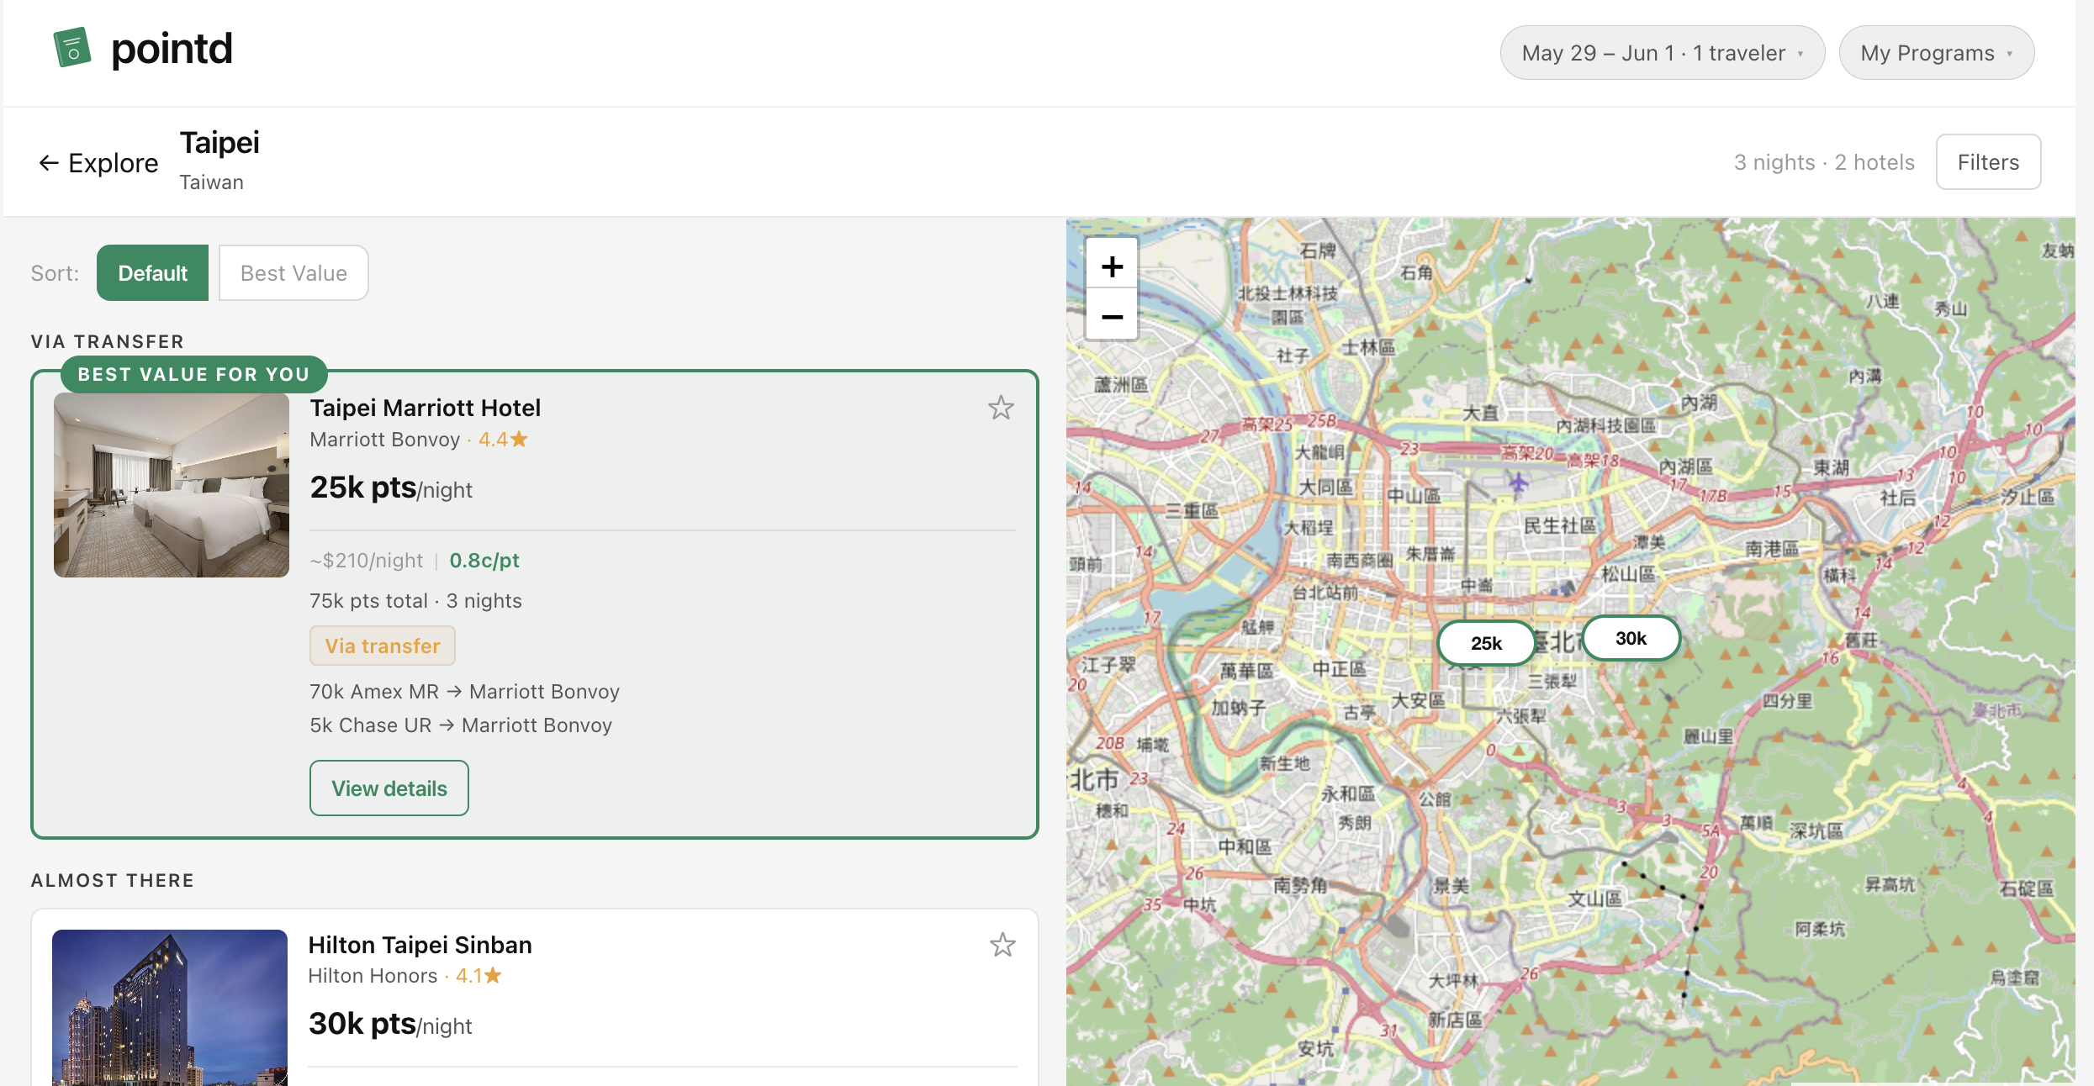This screenshot has width=2094, height=1086.
Task: Click the ~$210/night cash estimate
Action: point(366,560)
